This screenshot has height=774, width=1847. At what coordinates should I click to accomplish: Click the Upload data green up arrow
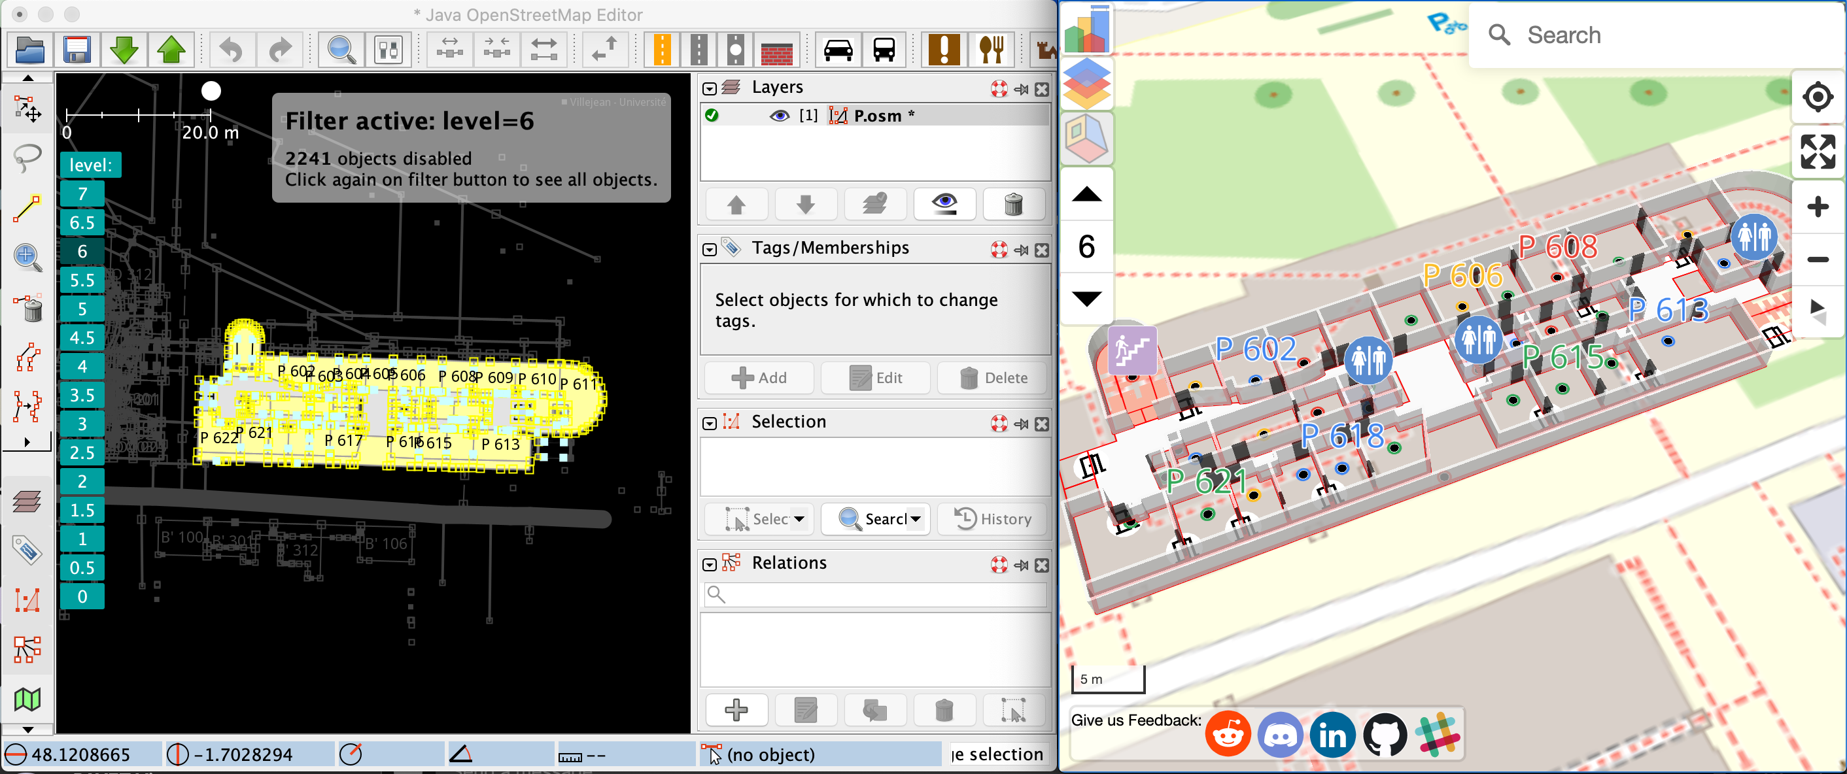[171, 50]
